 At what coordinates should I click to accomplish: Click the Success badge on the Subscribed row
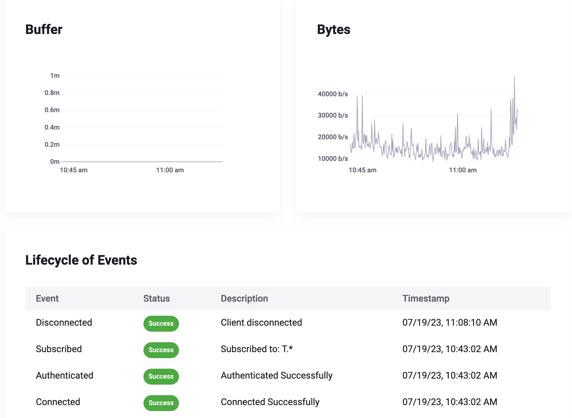pos(161,350)
